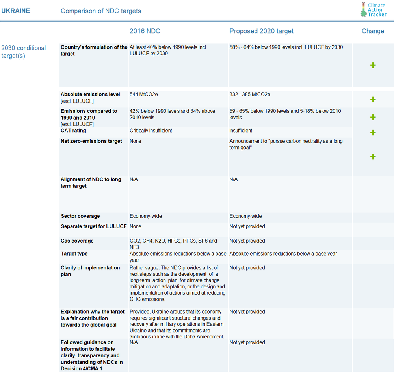Select the 'Proposed 2020 target' column header
The image size is (394, 372).
(x=261, y=31)
